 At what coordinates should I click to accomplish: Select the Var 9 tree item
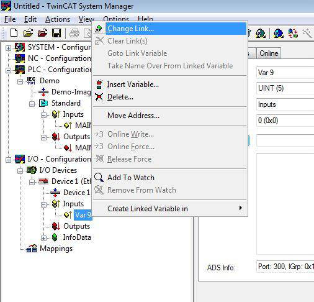pos(83,215)
